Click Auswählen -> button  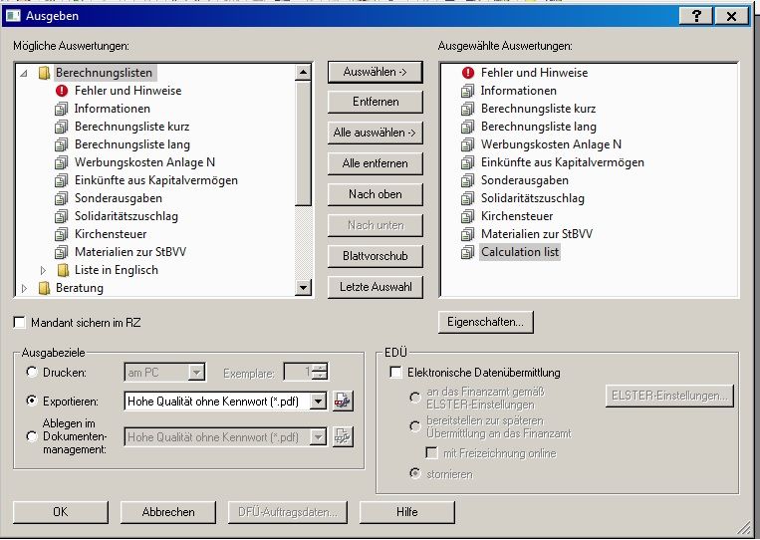point(376,72)
